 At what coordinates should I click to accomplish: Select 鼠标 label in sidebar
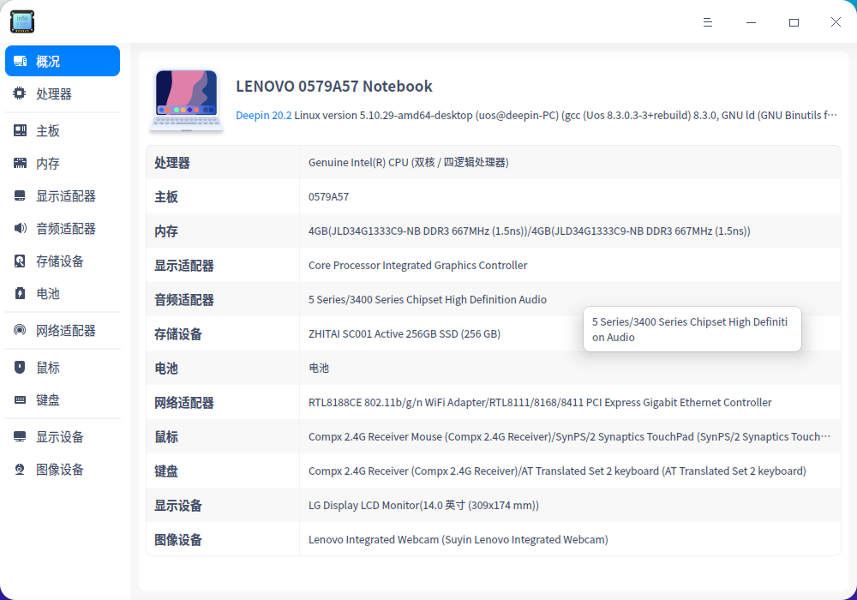click(x=47, y=368)
